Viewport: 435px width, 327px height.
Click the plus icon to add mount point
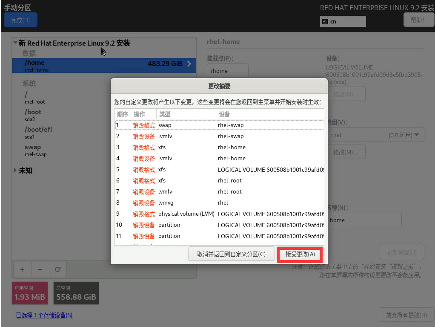tap(22, 269)
